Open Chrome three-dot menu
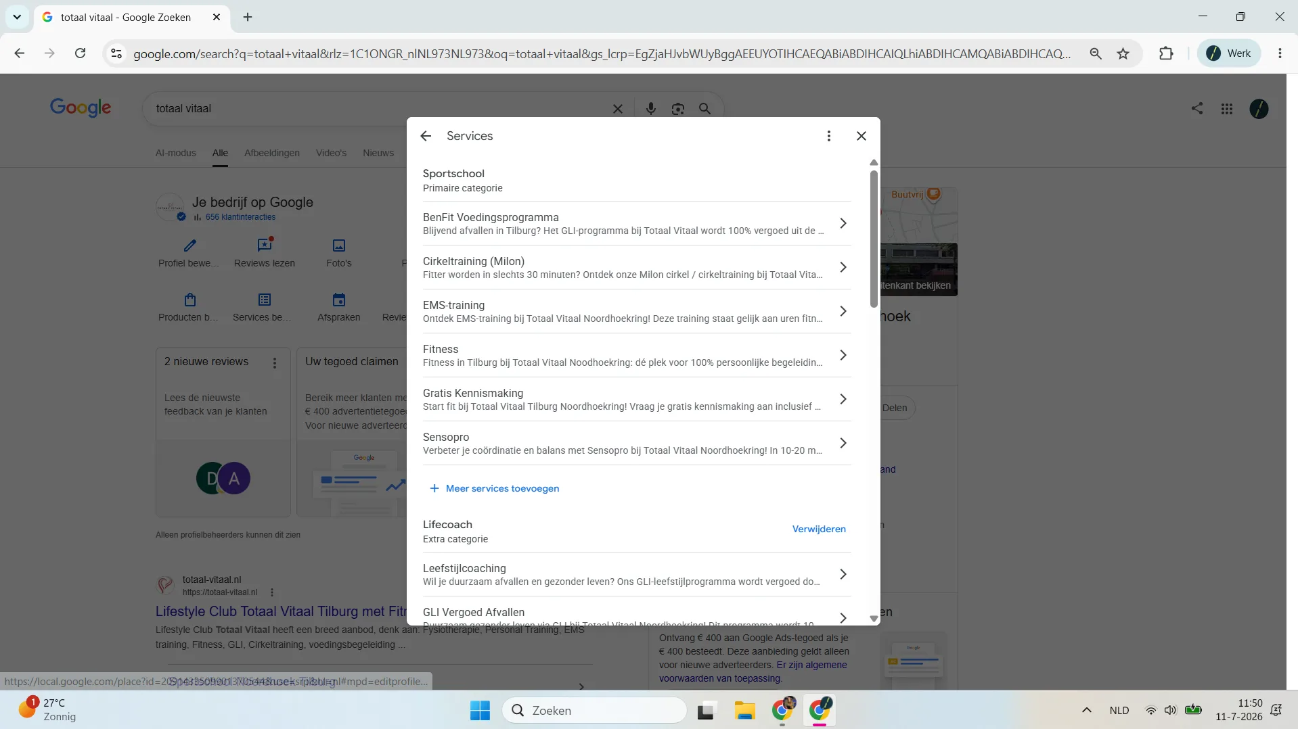 pos(1279,53)
